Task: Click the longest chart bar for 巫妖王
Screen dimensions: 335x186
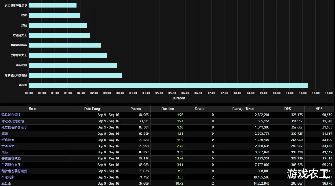Action: pos(168,85)
